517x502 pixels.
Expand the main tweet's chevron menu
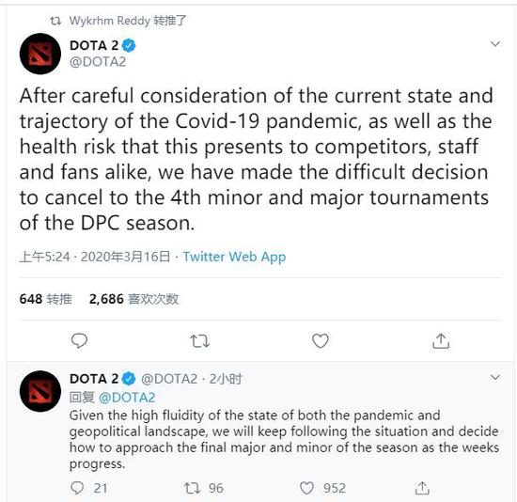tap(495, 44)
